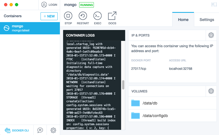Click the 27017/tcp docker port
Image resolution: width=219 pixels, height=135 pixels.
[x=138, y=69]
